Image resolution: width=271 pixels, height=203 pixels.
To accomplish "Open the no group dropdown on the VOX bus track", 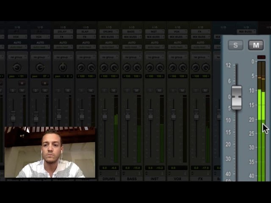I will click(178, 57).
